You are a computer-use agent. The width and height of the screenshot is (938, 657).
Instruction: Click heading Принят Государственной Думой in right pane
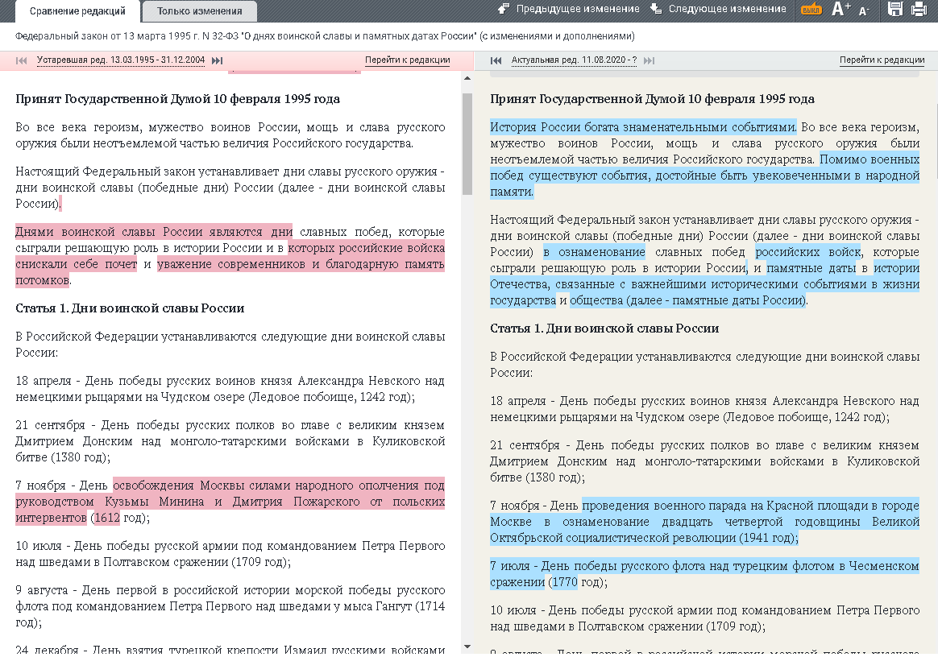652,99
